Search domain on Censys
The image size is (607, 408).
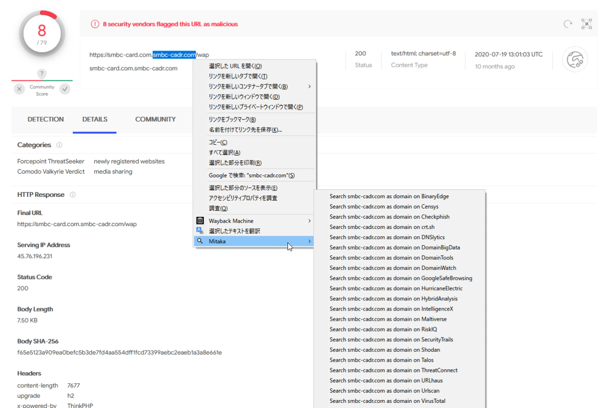400,207
